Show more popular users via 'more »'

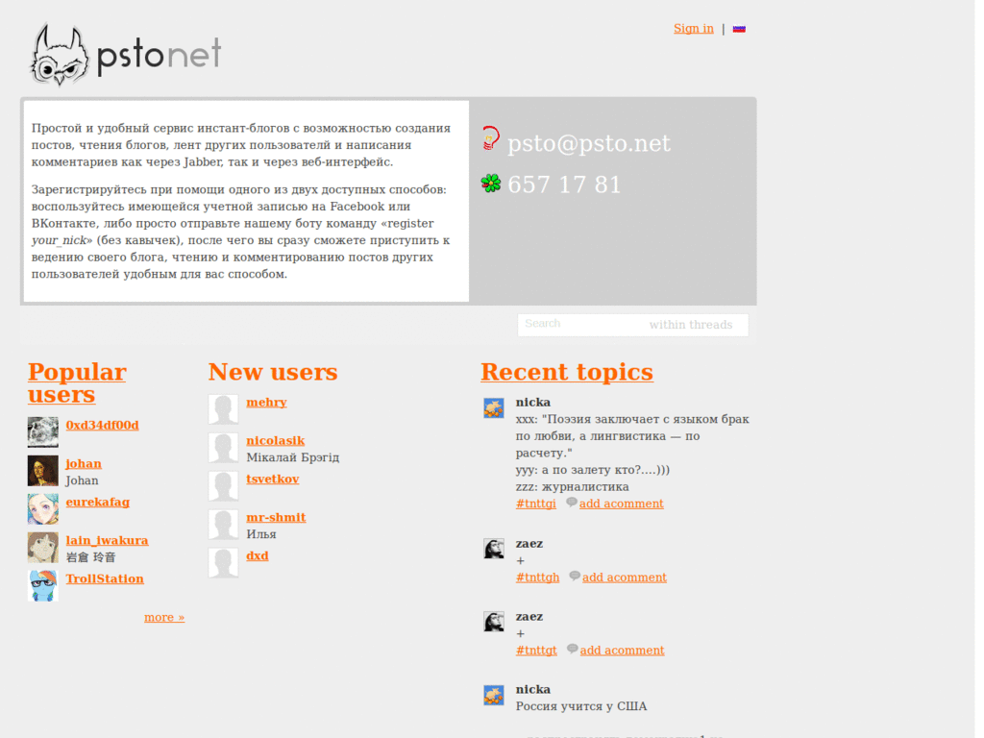point(164,616)
